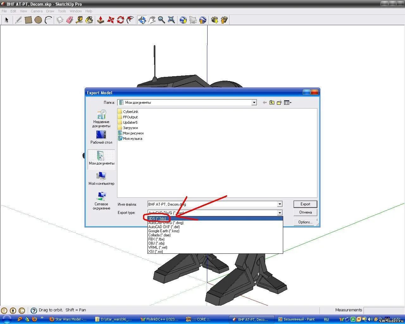Click the Export type dropdown arrow
Image resolution: width=405 pixels, height=324 pixels.
pyautogui.click(x=279, y=213)
